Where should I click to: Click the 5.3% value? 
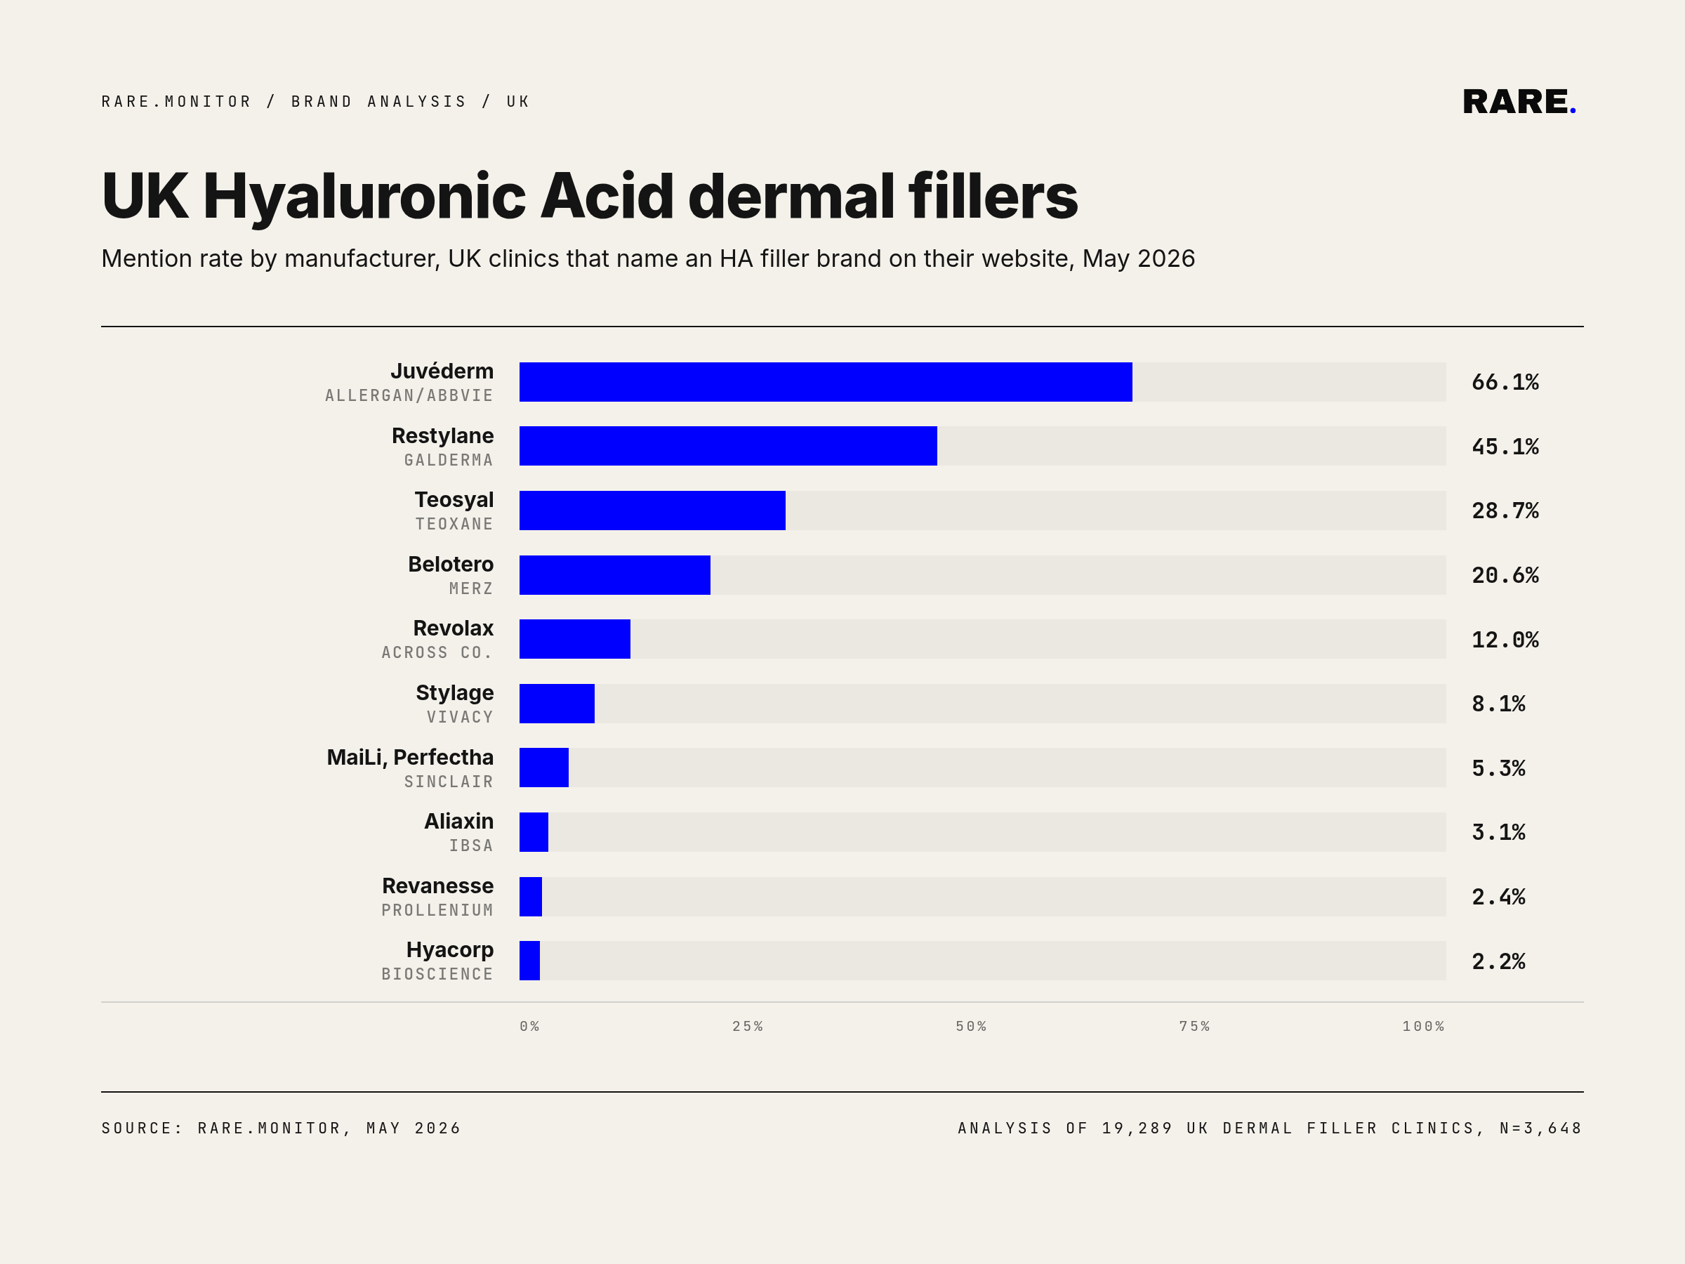[1498, 769]
